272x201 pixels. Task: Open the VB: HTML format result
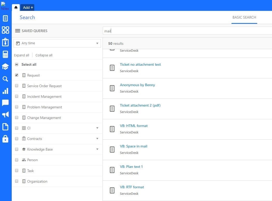click(x=134, y=126)
